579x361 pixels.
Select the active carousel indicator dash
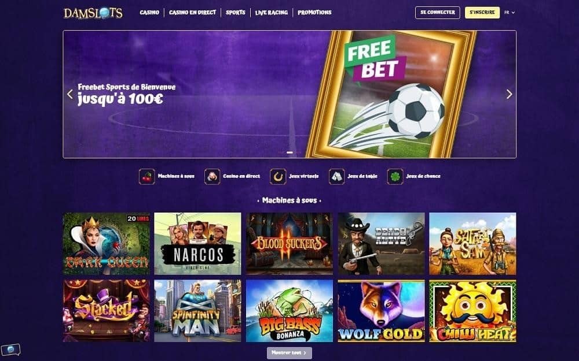click(x=290, y=152)
